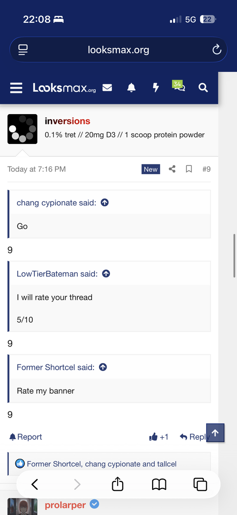Report this post
The height and width of the screenshot is (515, 237).
26,437
